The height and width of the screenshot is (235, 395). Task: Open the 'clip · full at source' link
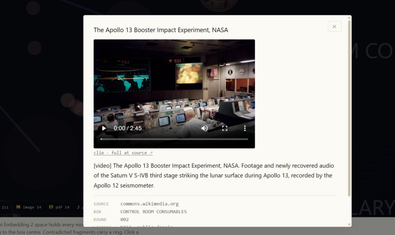point(123,153)
